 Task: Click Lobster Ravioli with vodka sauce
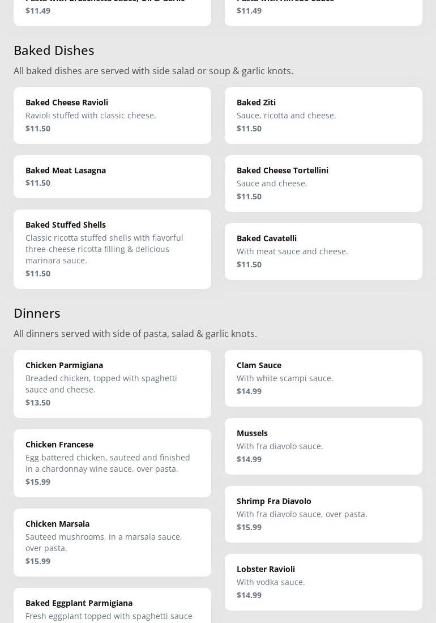pos(323,582)
